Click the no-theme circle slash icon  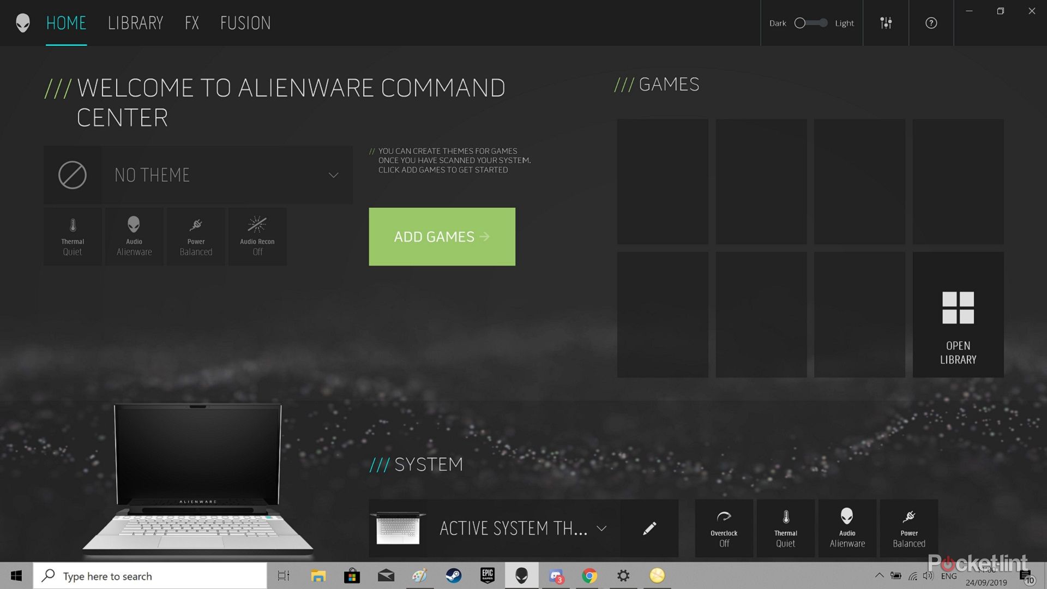(x=73, y=175)
